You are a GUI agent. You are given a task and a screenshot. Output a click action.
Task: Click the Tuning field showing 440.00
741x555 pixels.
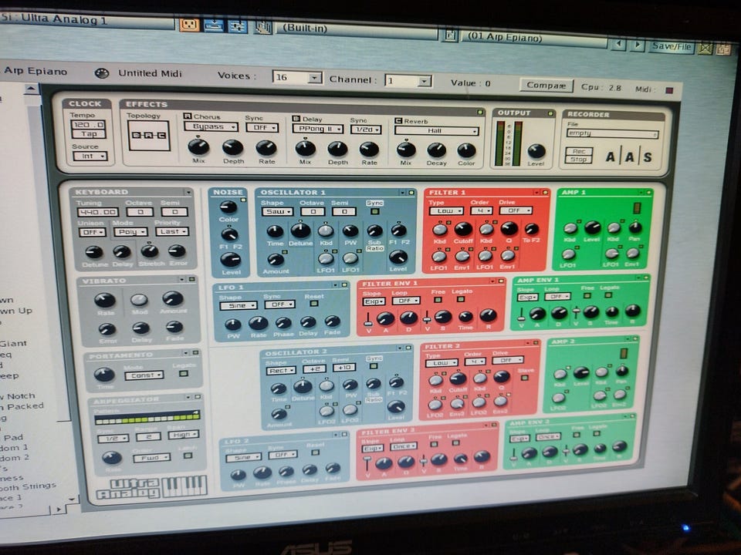(98, 213)
